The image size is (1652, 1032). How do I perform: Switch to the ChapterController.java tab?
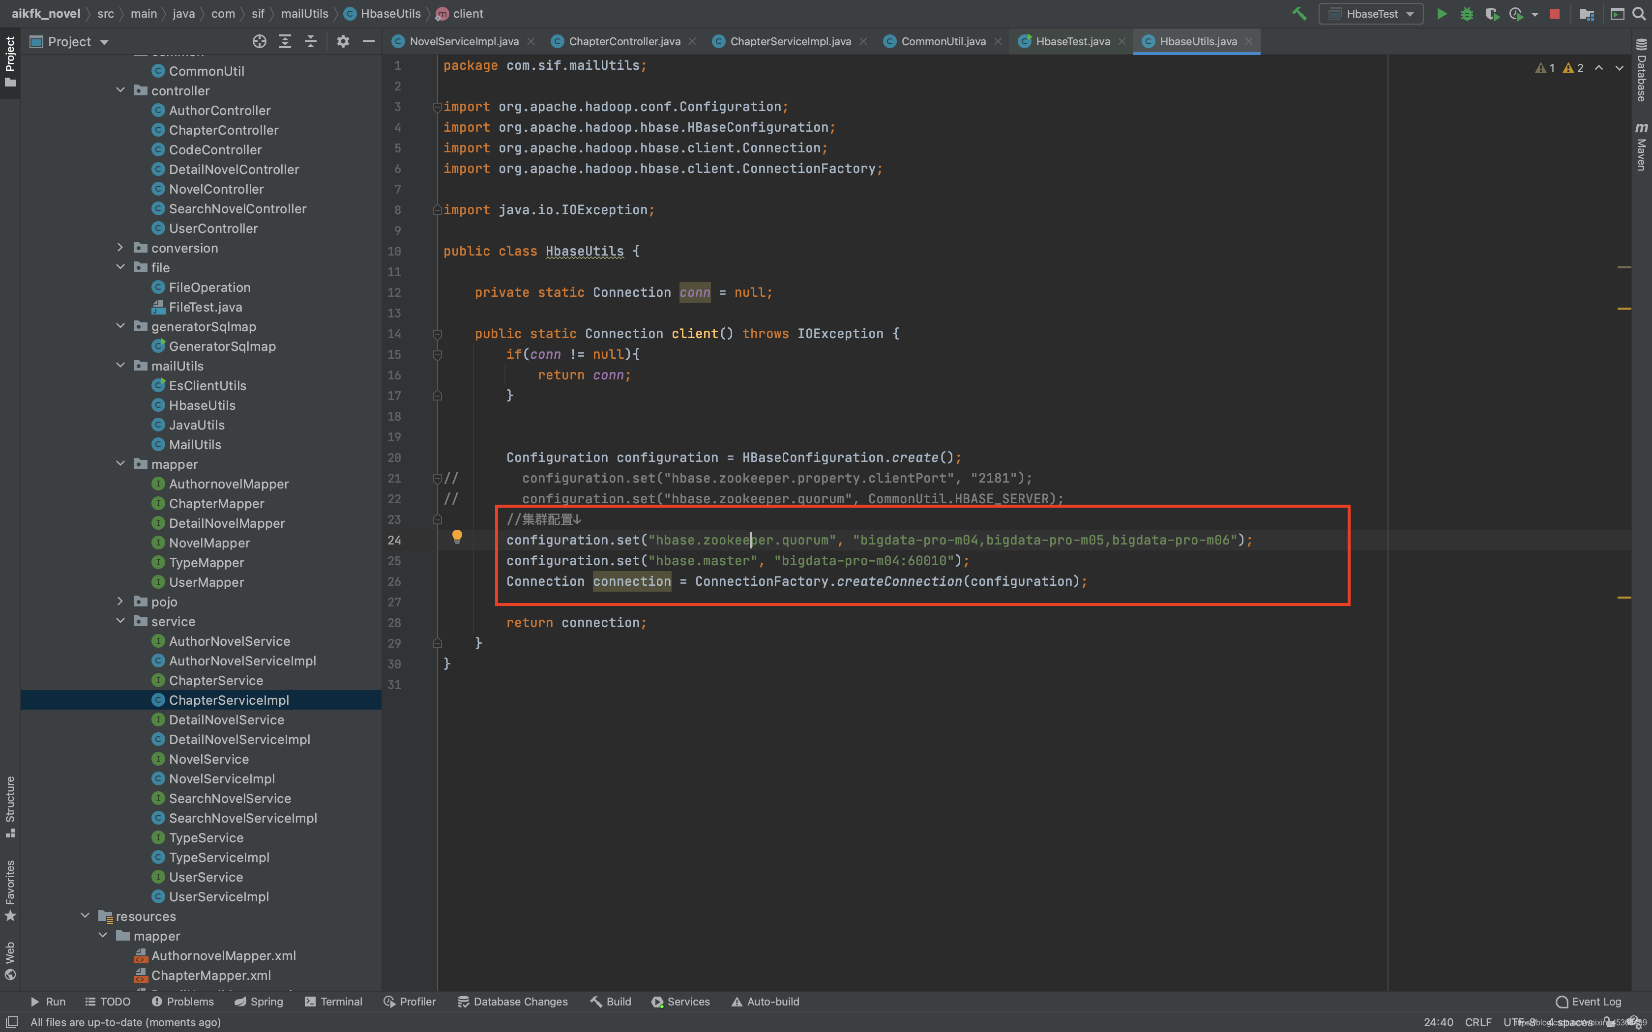(624, 42)
